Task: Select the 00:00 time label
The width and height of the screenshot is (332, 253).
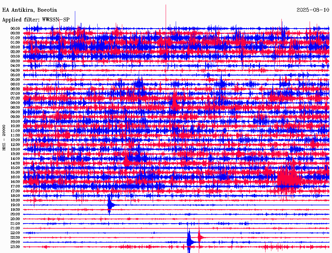Action: (15, 29)
